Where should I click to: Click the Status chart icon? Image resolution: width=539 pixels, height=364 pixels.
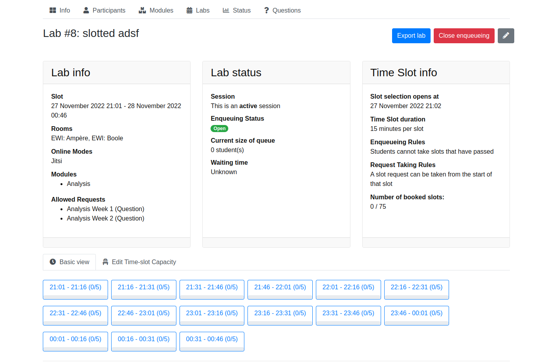click(x=226, y=10)
